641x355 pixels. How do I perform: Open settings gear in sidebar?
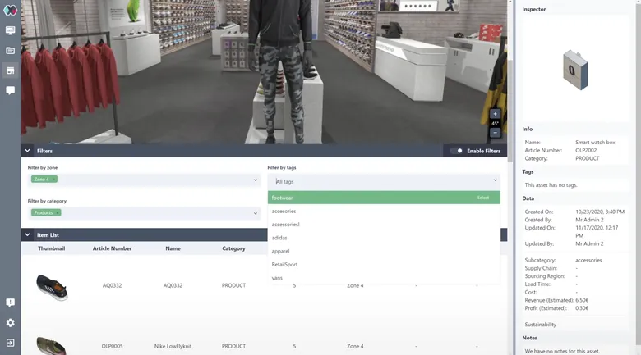[x=10, y=323]
